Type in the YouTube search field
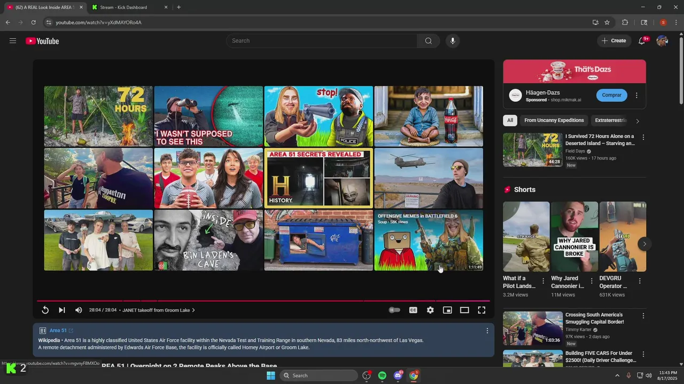The width and height of the screenshot is (684, 384). tap(322, 41)
